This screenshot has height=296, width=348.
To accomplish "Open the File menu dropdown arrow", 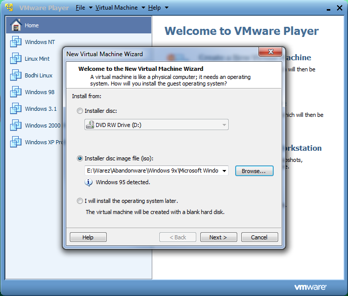I will [91, 8].
